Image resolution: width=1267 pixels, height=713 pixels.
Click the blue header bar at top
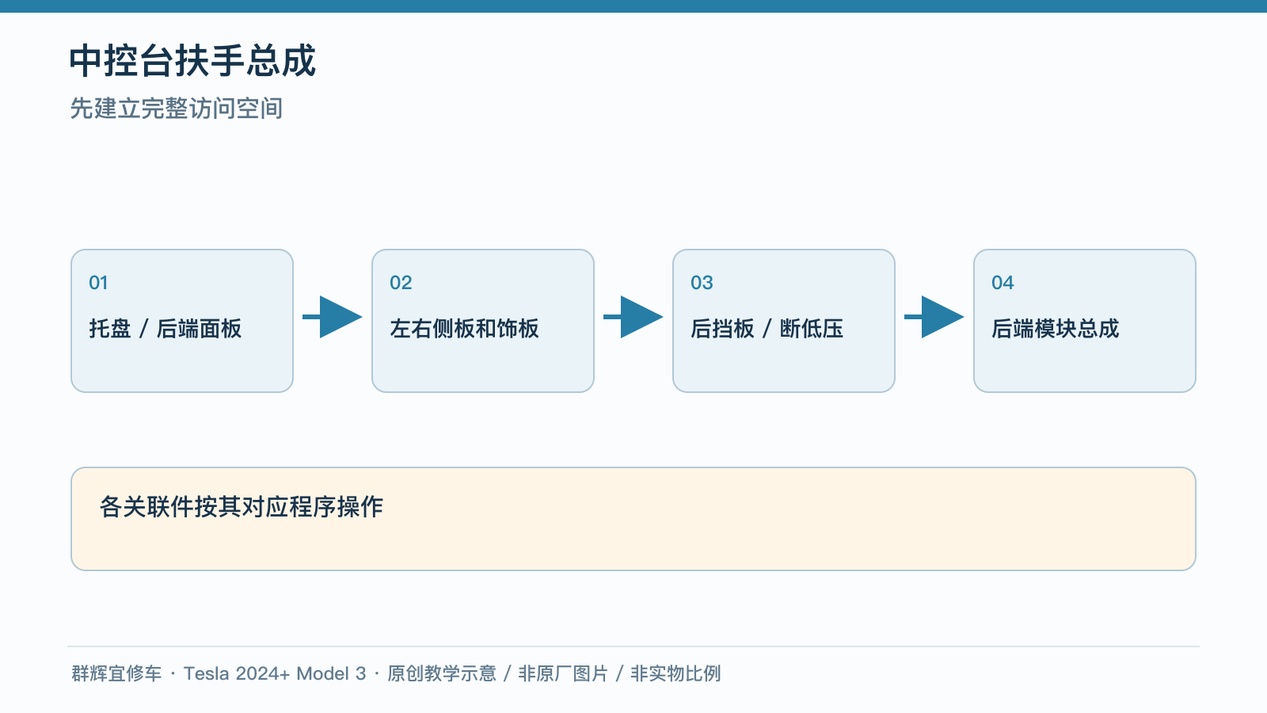coord(633,6)
